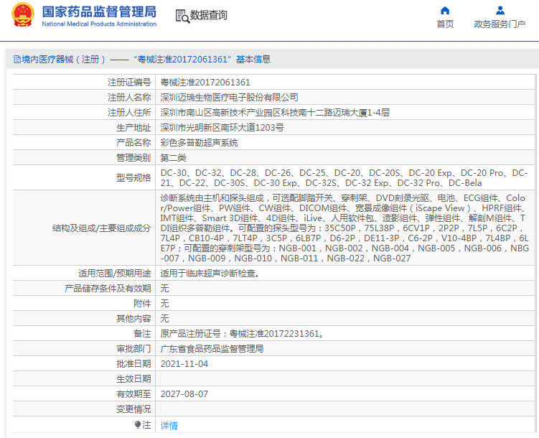The height and width of the screenshot is (438, 539).
Task: Click the National Medical Products Administration subtitle
Action: point(99,24)
